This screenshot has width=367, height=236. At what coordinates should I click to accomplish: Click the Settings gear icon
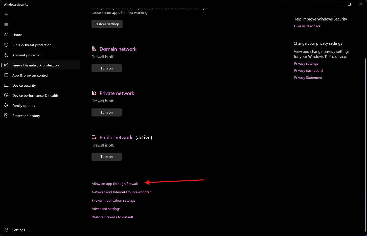tap(6, 230)
